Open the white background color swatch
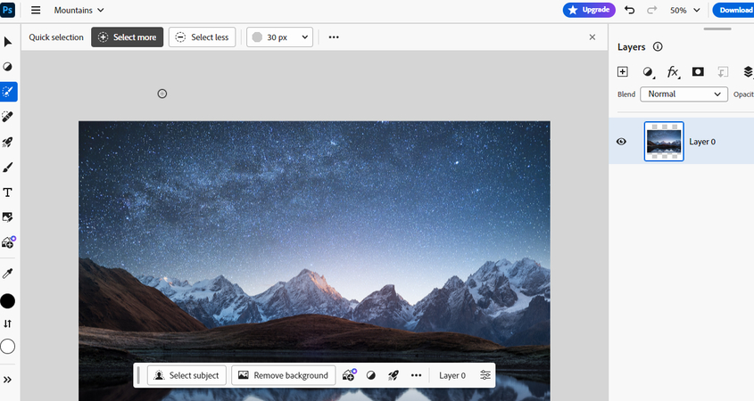 pyautogui.click(x=8, y=347)
